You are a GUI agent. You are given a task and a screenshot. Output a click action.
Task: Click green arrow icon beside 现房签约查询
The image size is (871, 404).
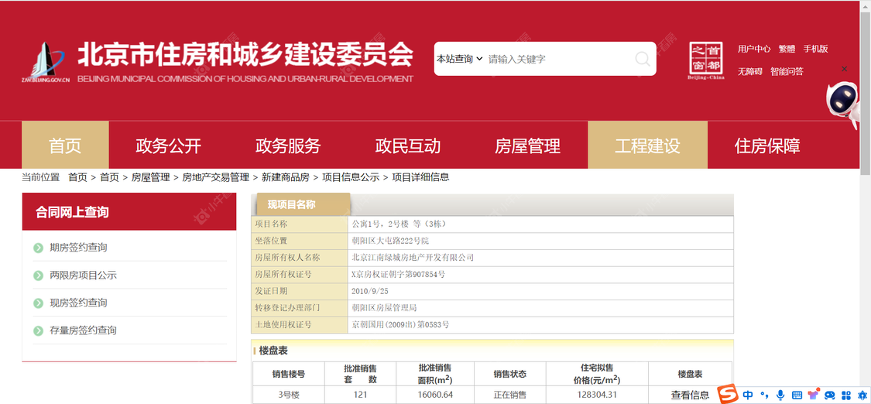click(x=38, y=303)
